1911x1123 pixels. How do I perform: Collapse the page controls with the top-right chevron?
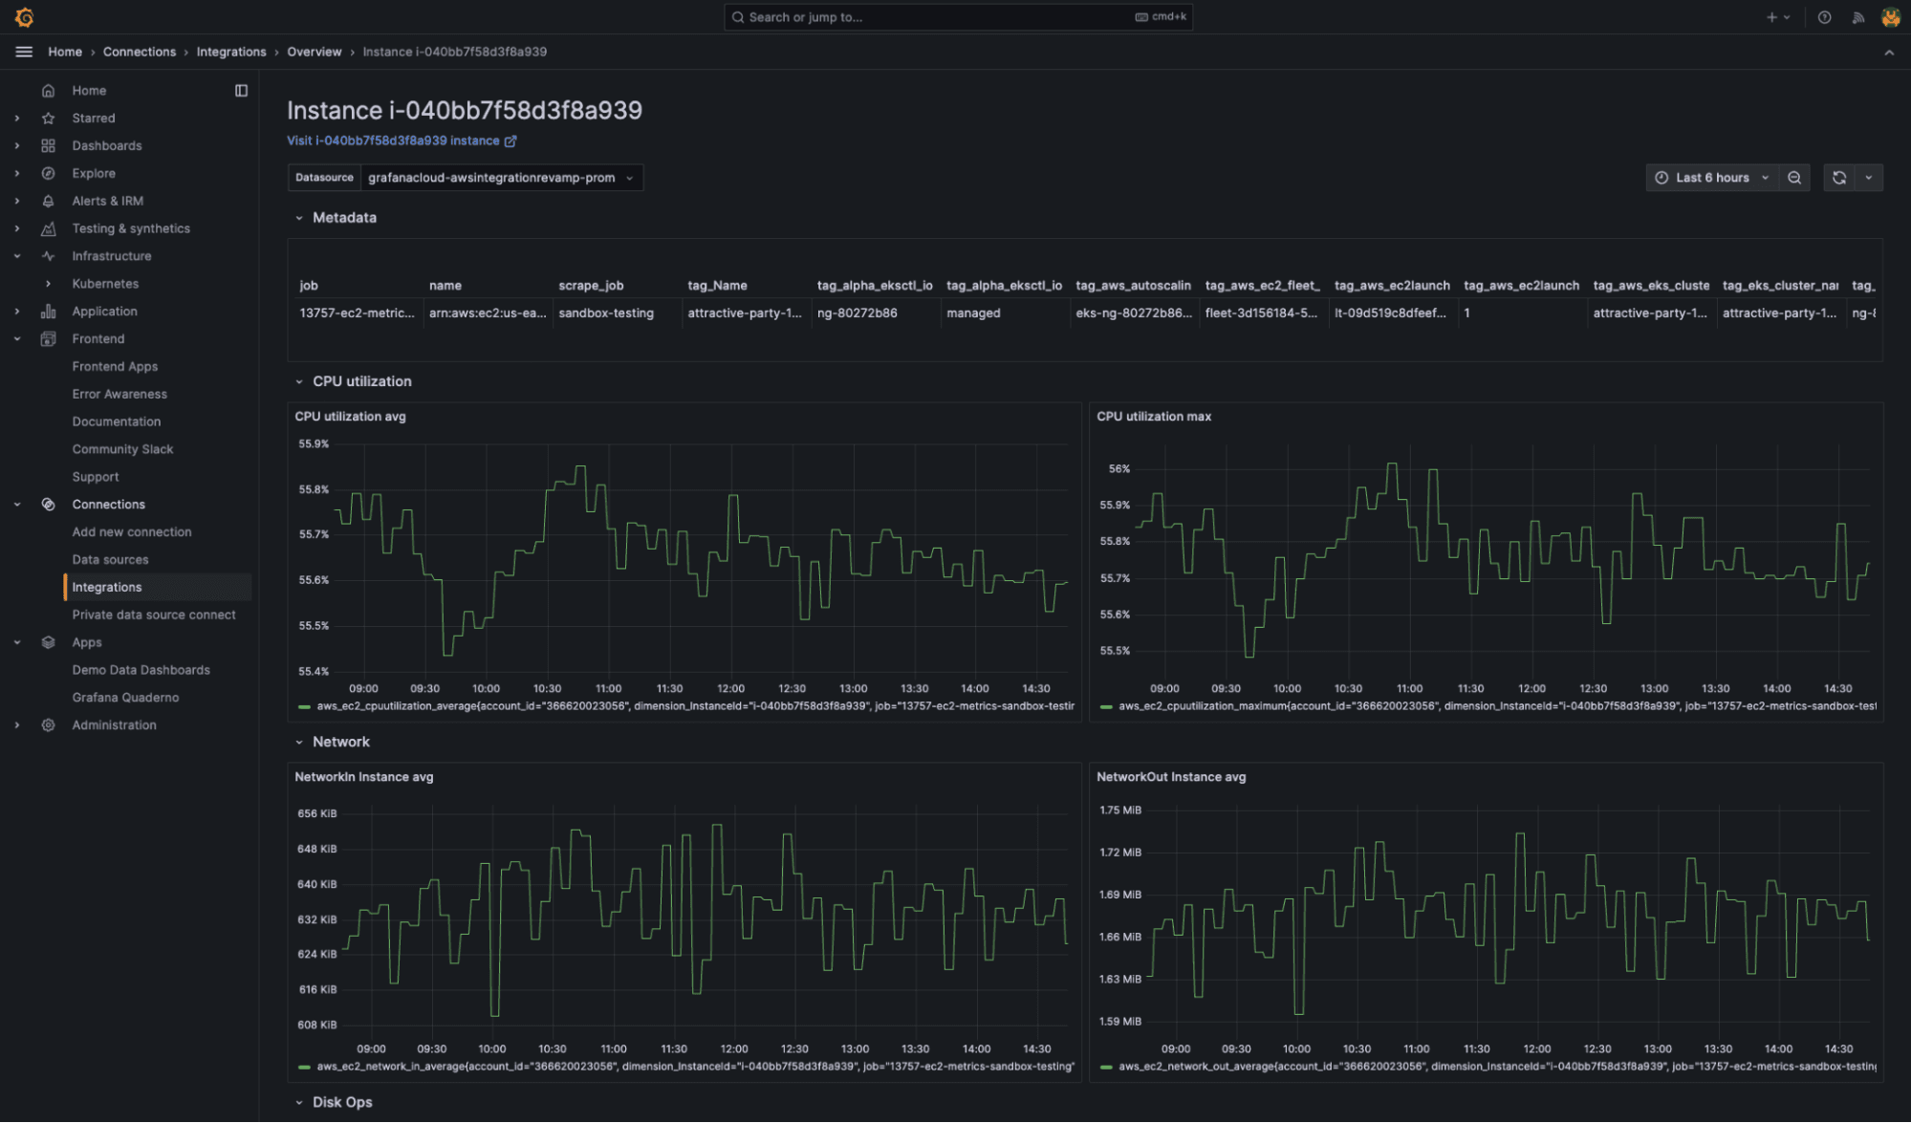[1890, 52]
